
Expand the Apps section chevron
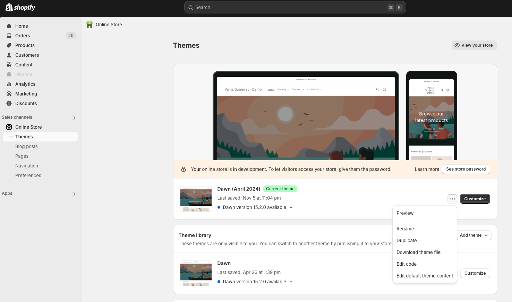point(74,194)
